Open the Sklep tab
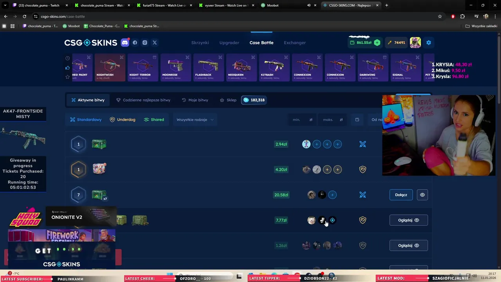 (228, 100)
